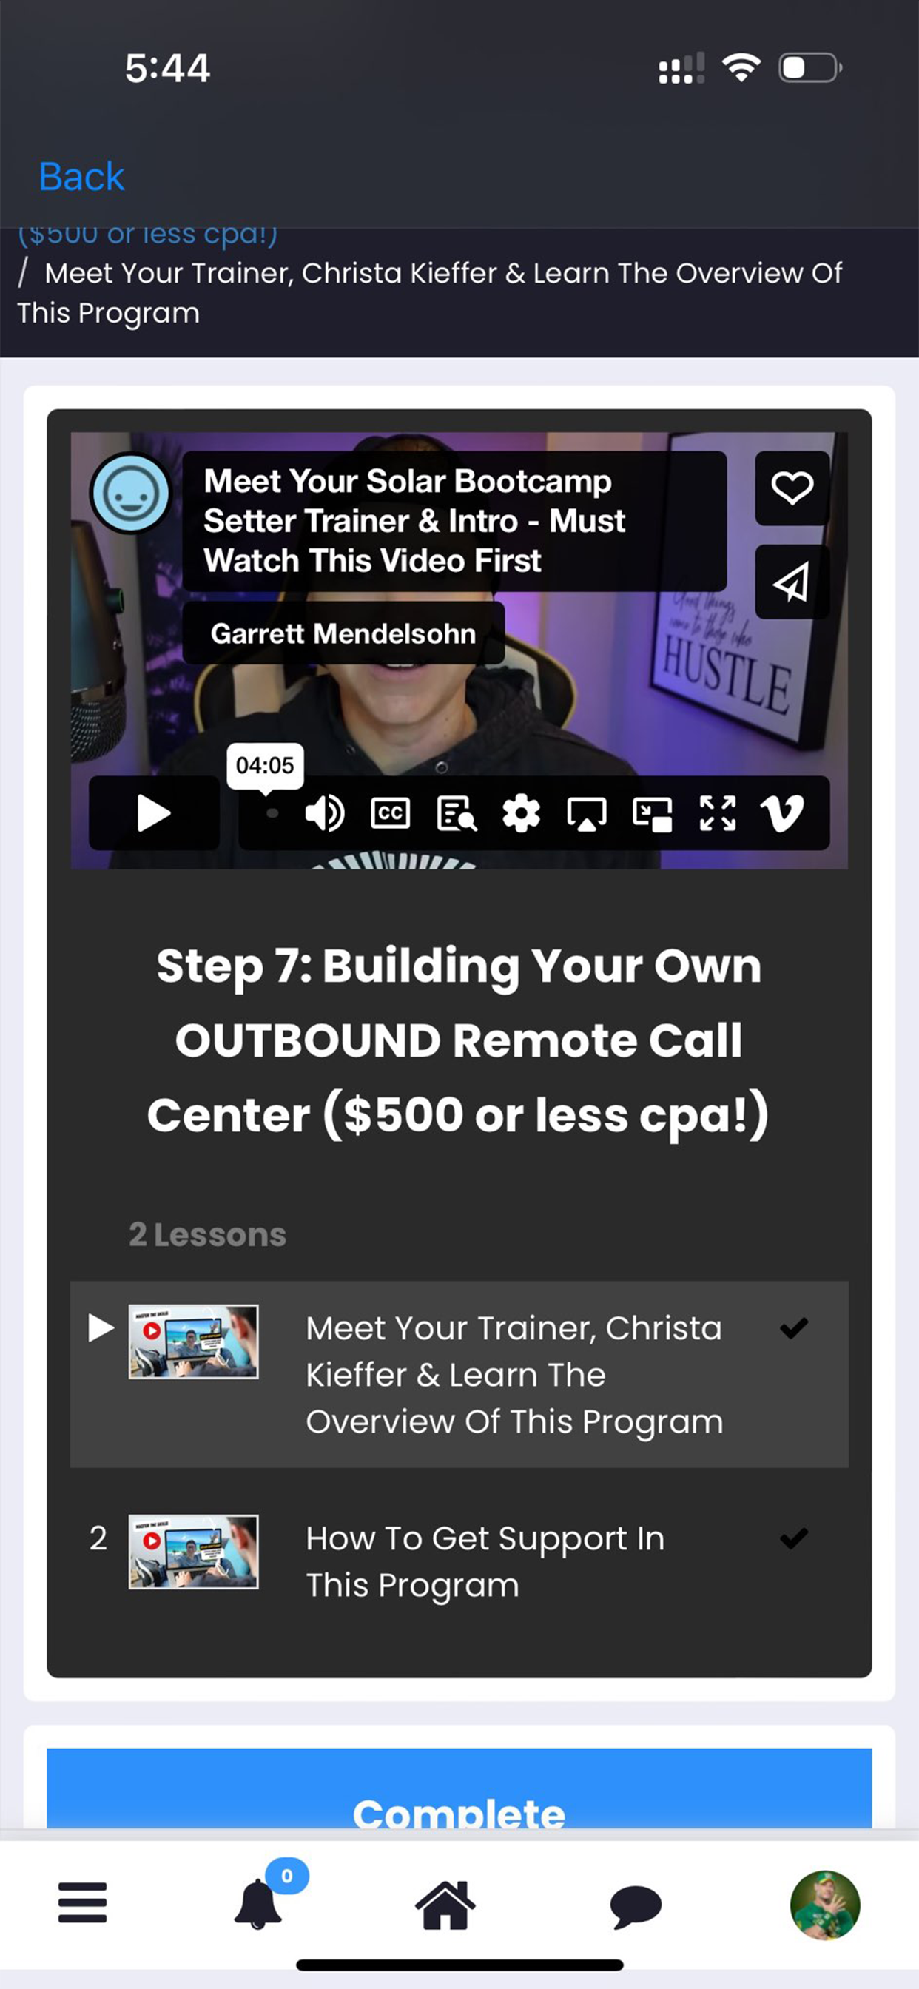Mute the video volume speaker icon
Screen dimensions: 919x1989
[x=324, y=813]
